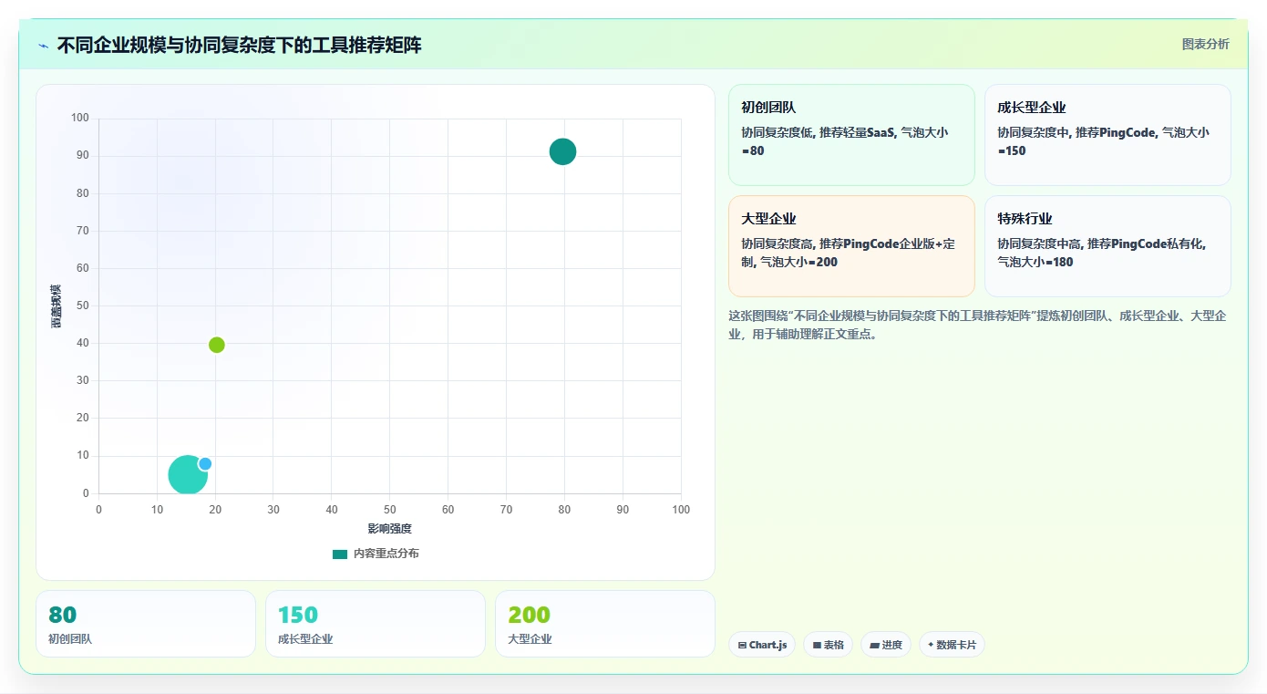The height and width of the screenshot is (694, 1267).
Task: Select the 成长型企业 info card, bubble size 150
Action: (1107, 135)
